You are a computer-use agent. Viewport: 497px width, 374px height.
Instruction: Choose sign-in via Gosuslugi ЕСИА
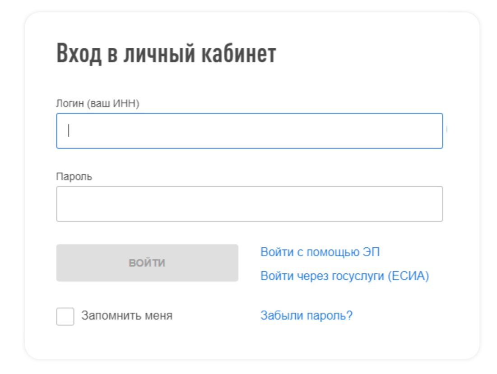(345, 276)
